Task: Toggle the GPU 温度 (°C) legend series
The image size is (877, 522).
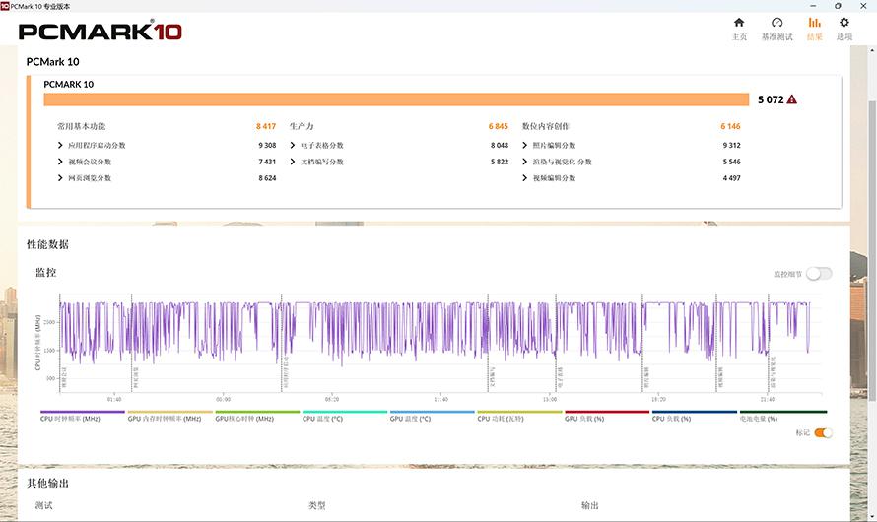Action: pos(432,416)
